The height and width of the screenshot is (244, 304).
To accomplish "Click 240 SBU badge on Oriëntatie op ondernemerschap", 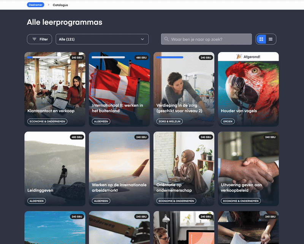I will click(x=206, y=137).
